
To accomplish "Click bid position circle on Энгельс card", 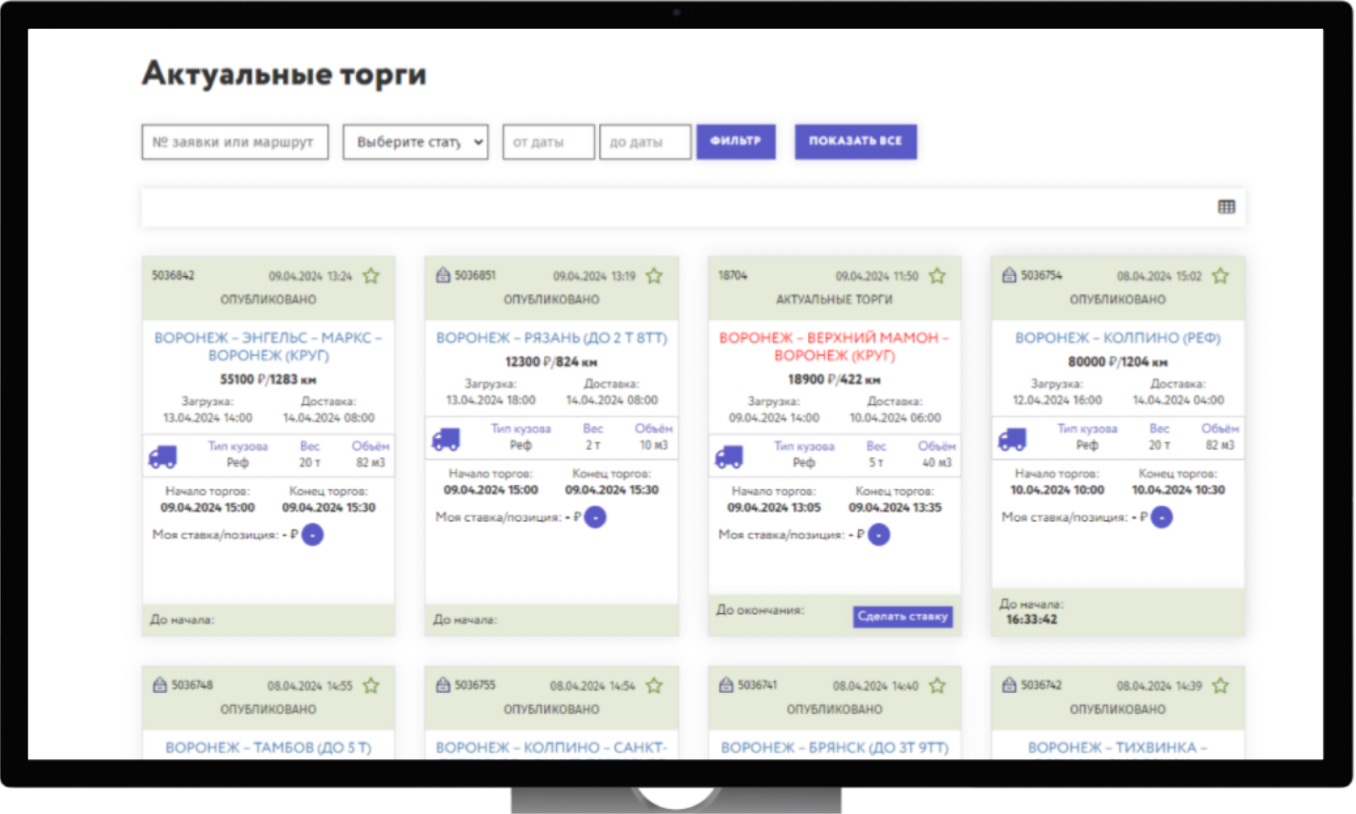I will 312,534.
